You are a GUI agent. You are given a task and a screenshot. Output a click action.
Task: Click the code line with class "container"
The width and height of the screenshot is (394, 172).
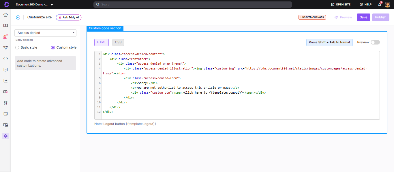130,59
